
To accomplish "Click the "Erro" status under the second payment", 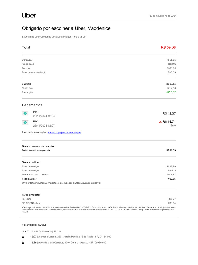I will (x=173, y=126).
